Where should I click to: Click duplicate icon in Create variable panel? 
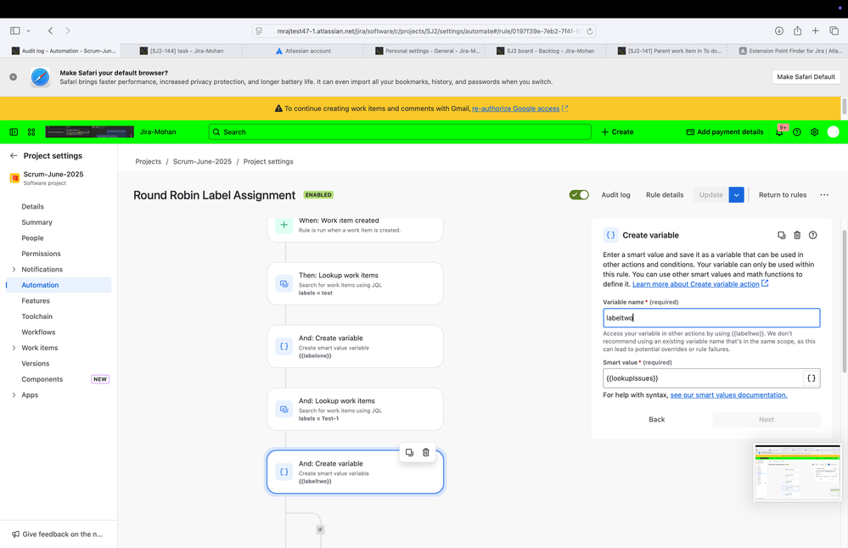[x=782, y=235]
